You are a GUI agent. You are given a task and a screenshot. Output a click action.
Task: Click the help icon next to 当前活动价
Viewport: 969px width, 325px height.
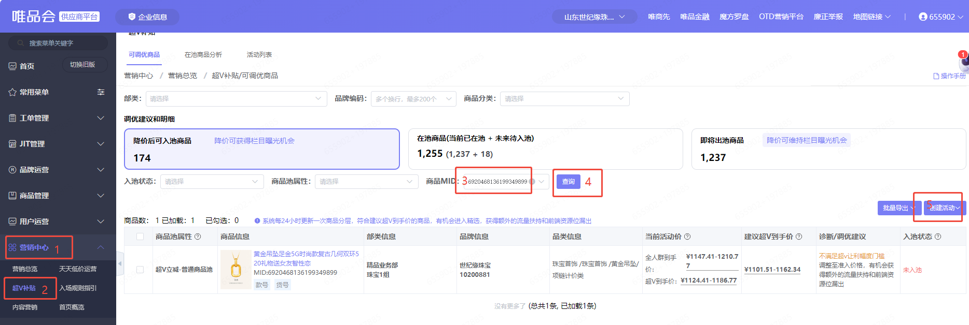(x=687, y=237)
